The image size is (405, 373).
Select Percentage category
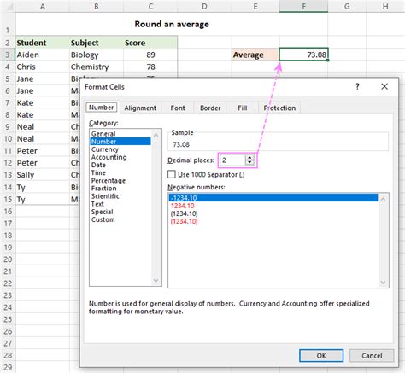[x=120, y=181]
